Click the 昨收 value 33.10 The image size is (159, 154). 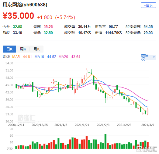(x=17, y=33)
